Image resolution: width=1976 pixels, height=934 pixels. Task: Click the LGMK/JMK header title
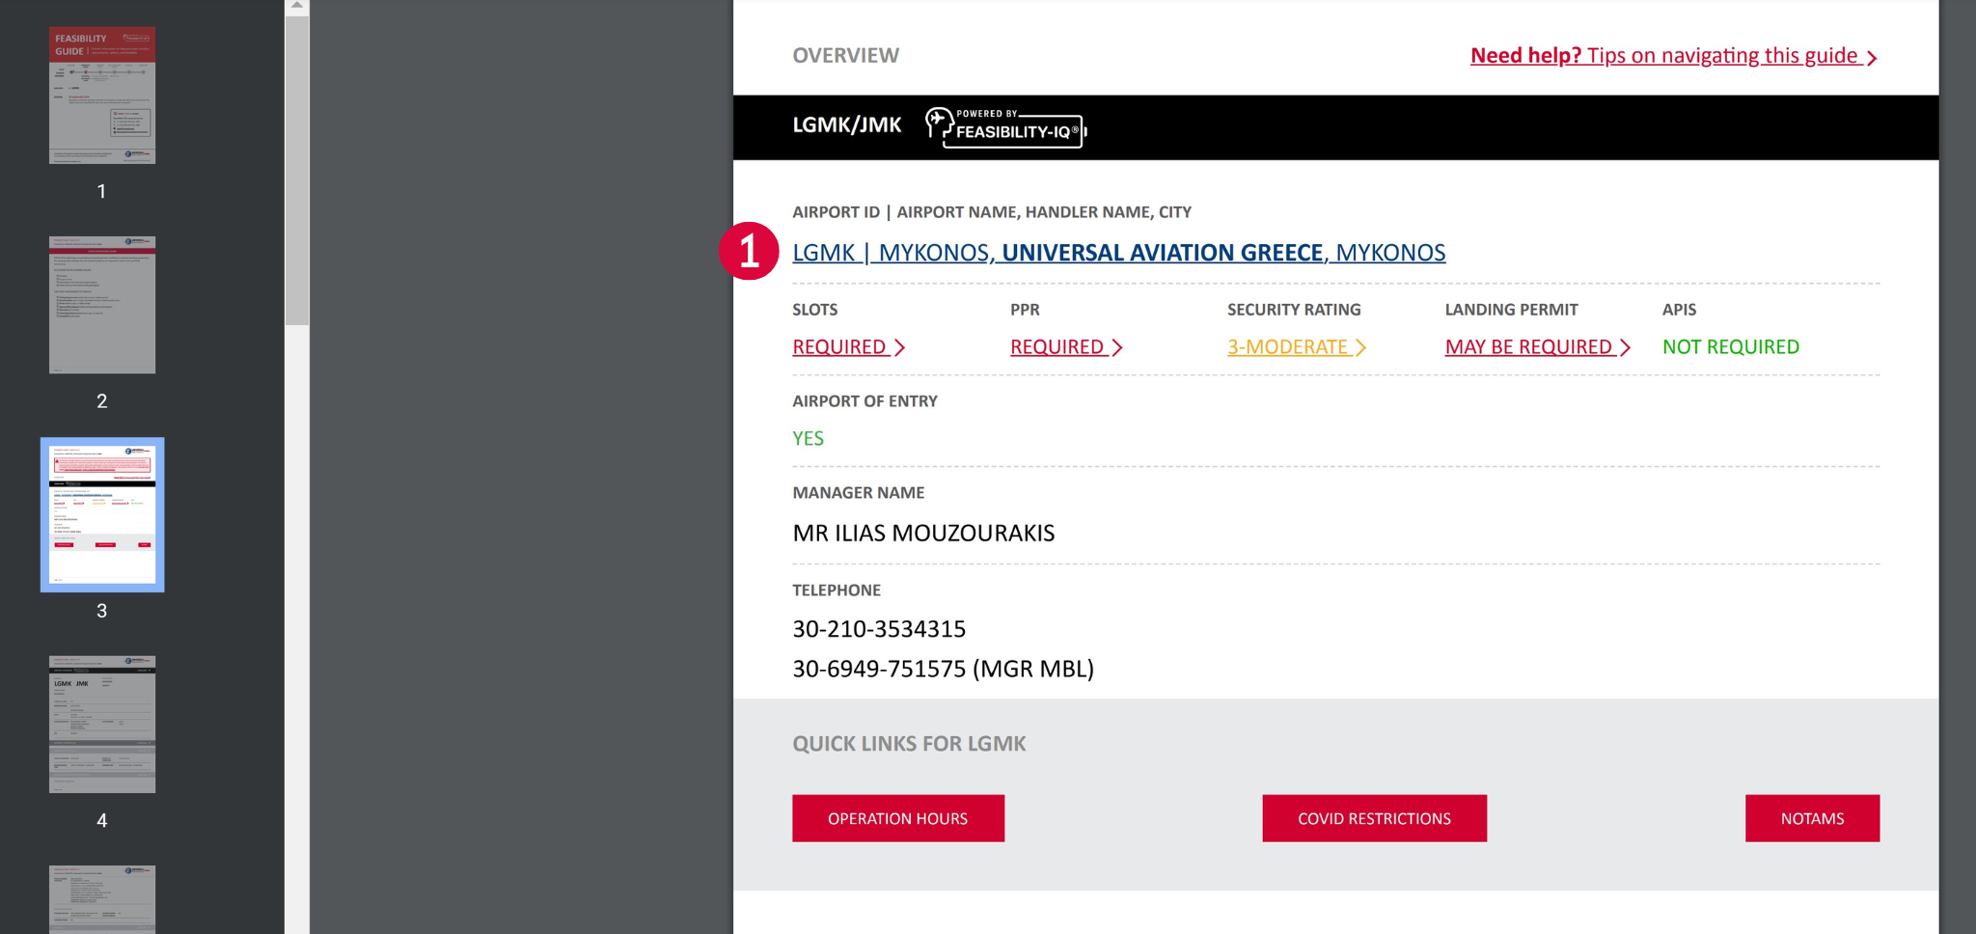(847, 125)
